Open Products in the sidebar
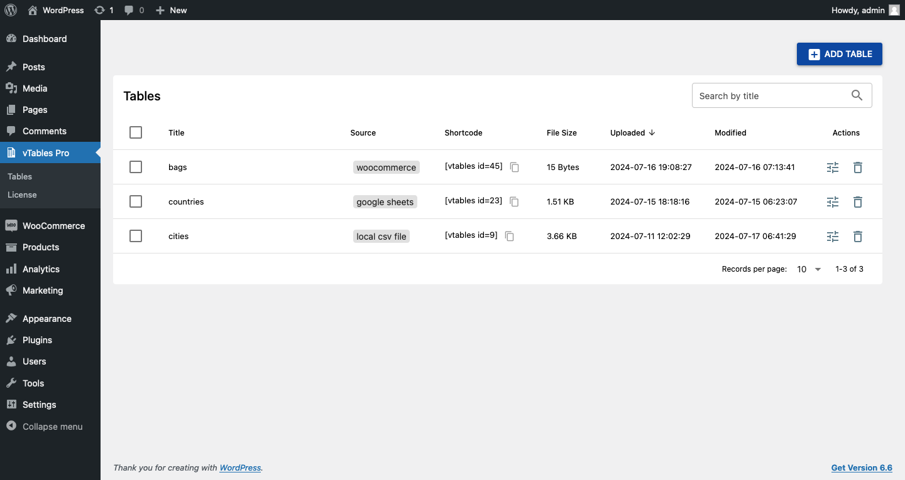 [50, 247]
